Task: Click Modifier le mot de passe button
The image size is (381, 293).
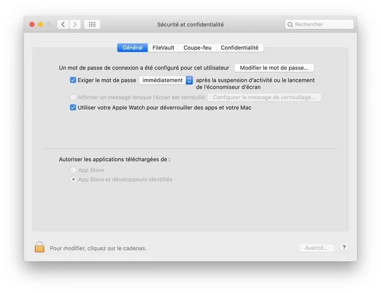Action: (274, 68)
